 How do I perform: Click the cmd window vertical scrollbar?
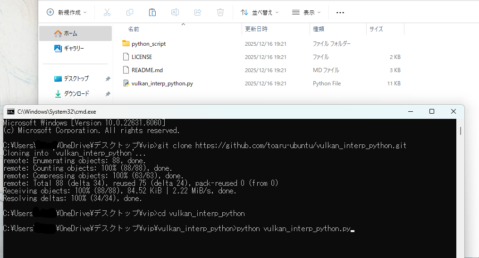click(x=461, y=130)
